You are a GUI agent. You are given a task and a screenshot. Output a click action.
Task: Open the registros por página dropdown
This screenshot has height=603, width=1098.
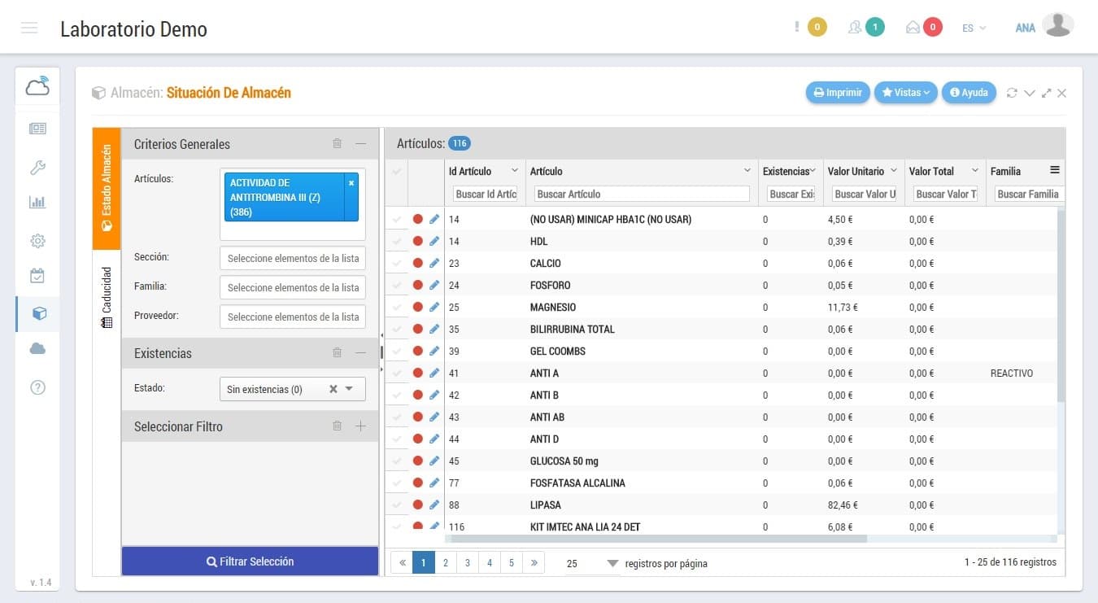point(591,564)
